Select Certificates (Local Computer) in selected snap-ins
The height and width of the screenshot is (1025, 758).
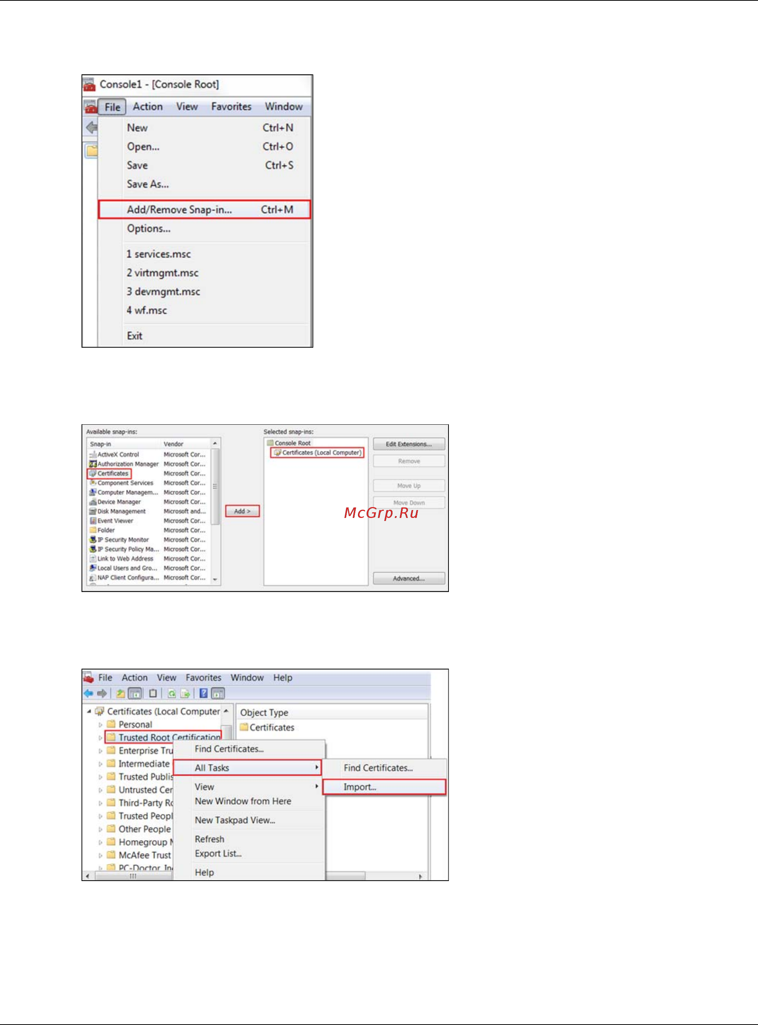317,453
